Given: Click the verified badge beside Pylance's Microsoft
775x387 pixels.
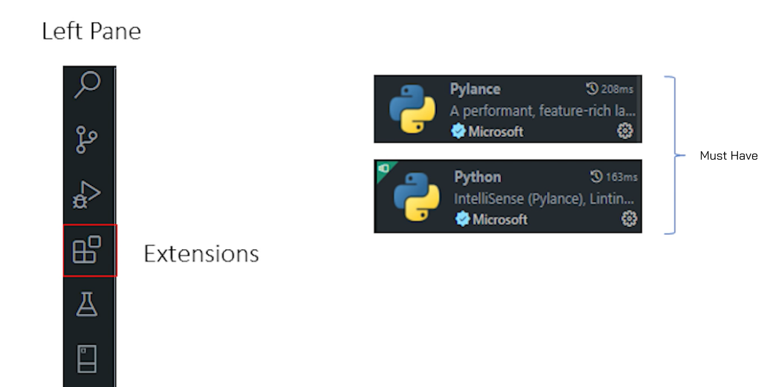Looking at the screenshot, I should (x=458, y=131).
